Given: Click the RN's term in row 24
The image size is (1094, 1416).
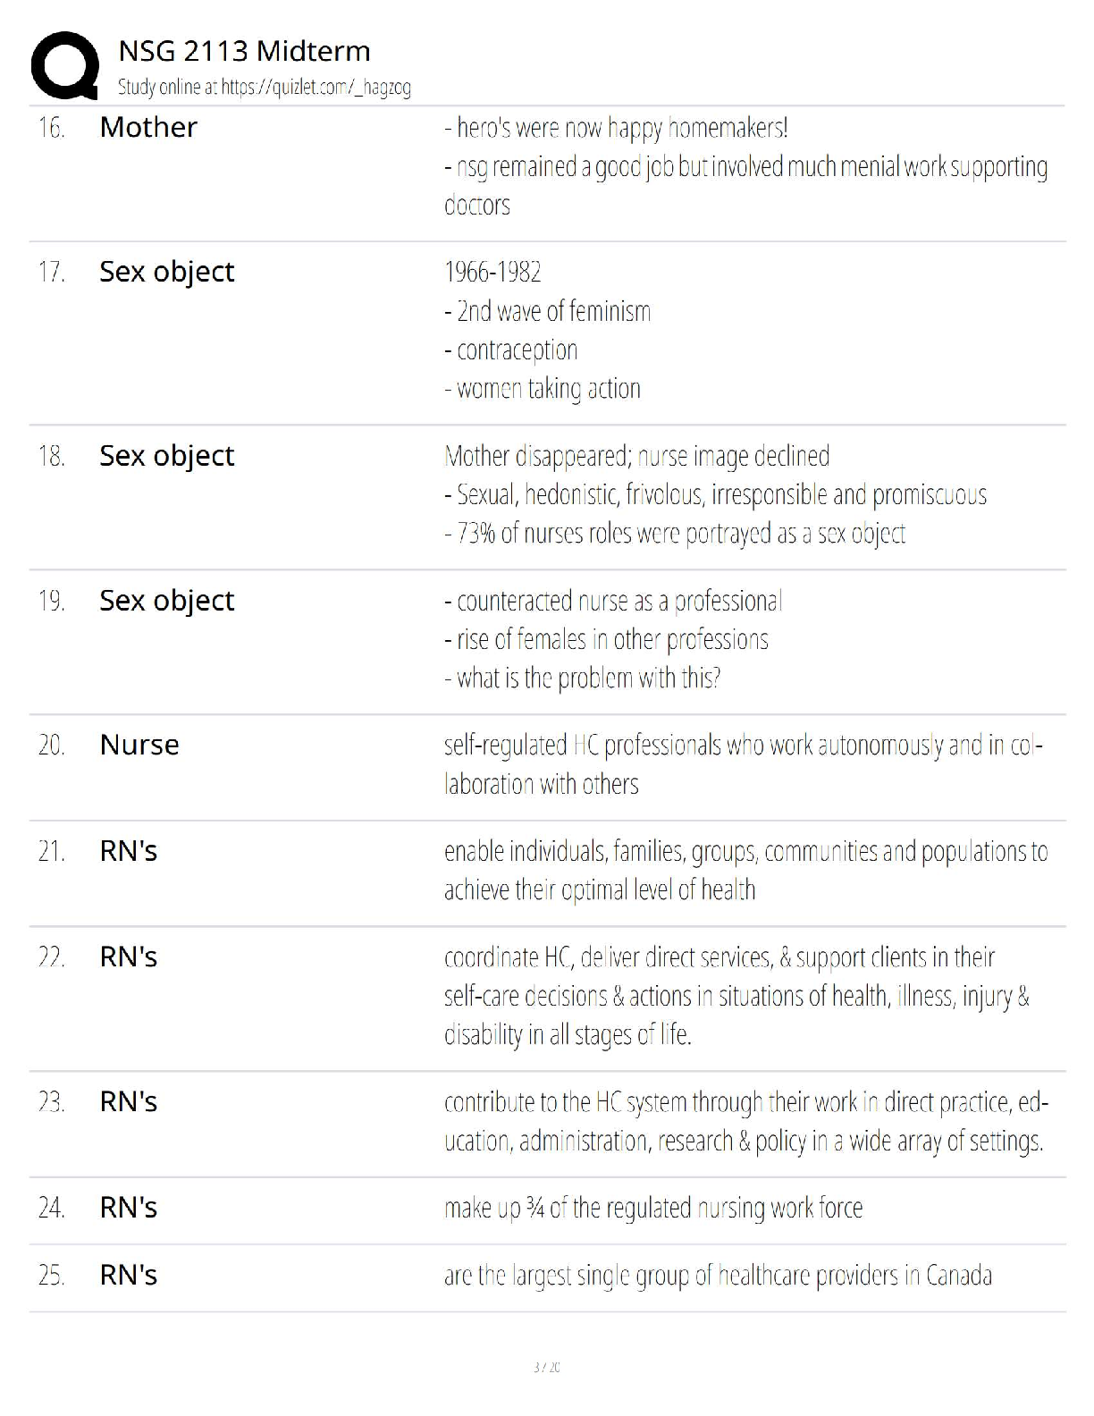Looking at the screenshot, I should pyautogui.click(x=129, y=1209).
